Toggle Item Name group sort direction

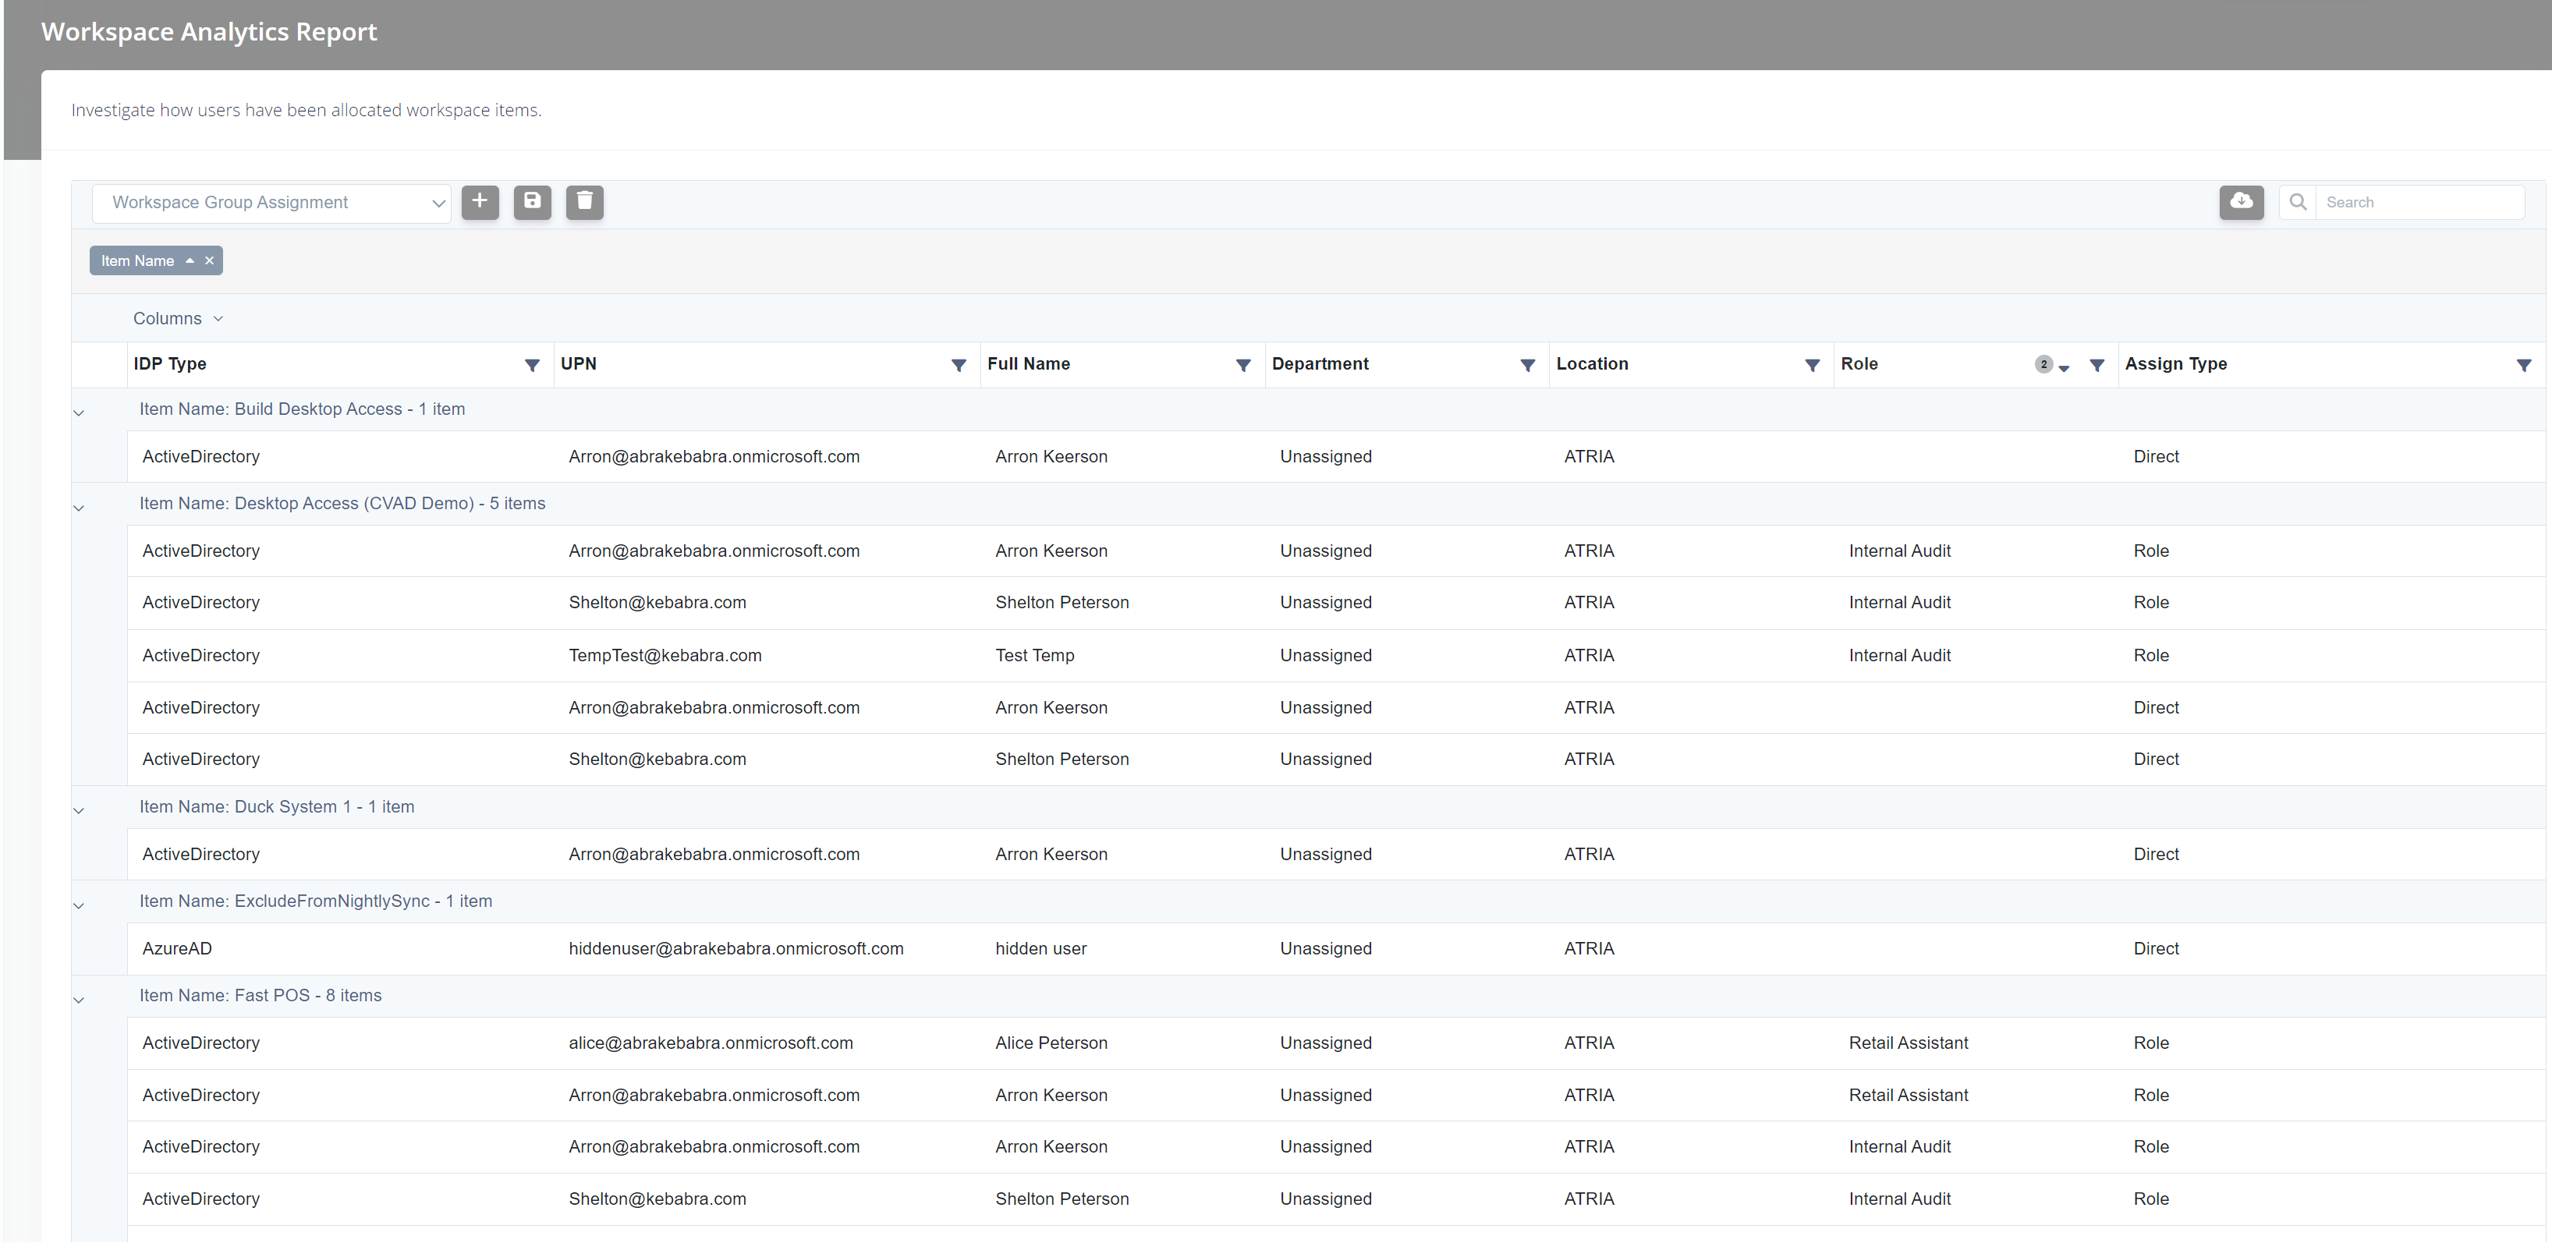(x=190, y=261)
